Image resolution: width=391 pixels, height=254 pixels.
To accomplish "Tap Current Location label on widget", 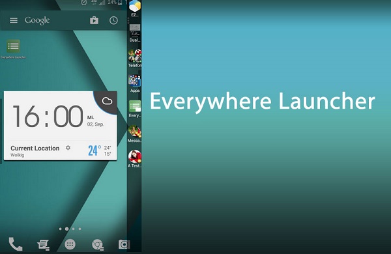I will [35, 148].
